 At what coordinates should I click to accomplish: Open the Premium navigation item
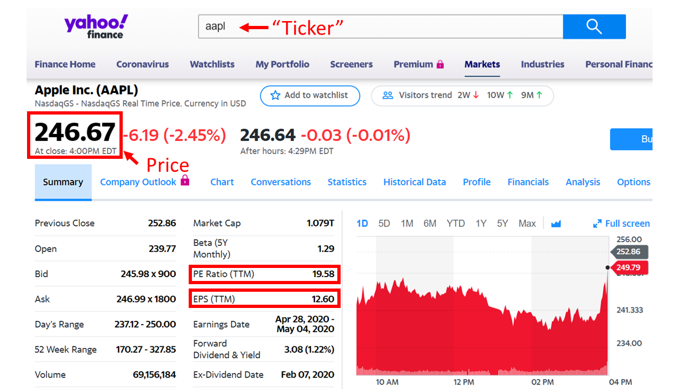point(413,64)
